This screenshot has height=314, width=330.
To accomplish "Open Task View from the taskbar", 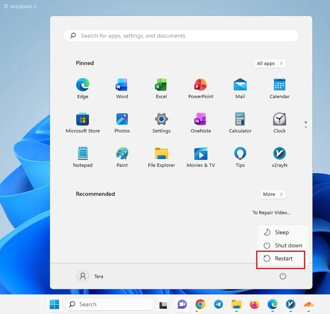I will pyautogui.click(x=163, y=305).
